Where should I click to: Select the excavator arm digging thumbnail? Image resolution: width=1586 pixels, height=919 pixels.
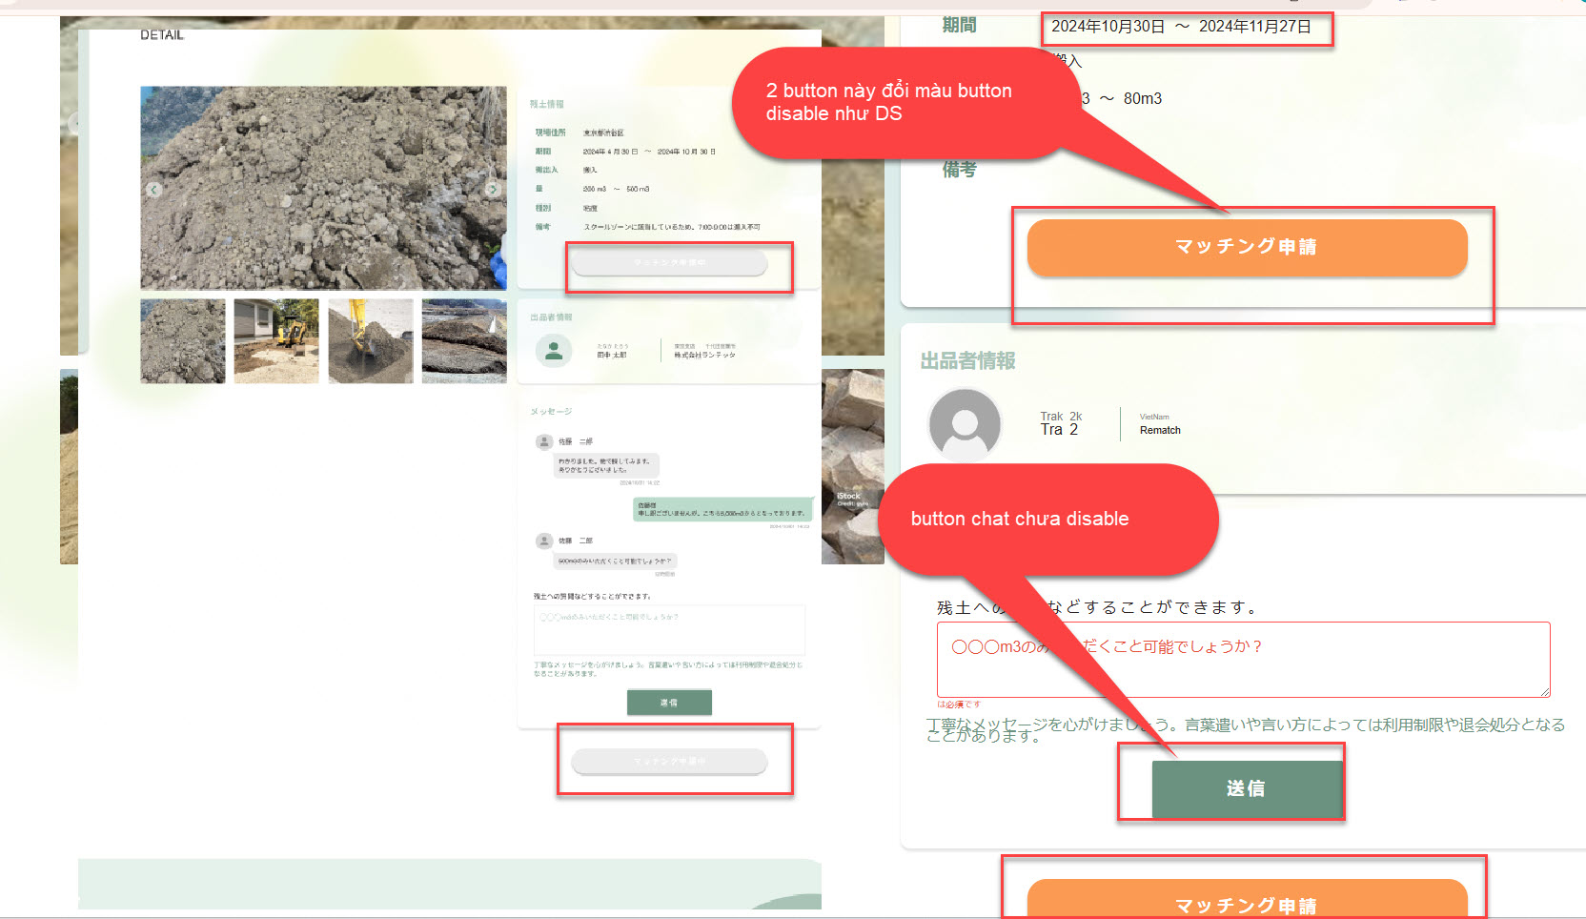[x=371, y=341]
